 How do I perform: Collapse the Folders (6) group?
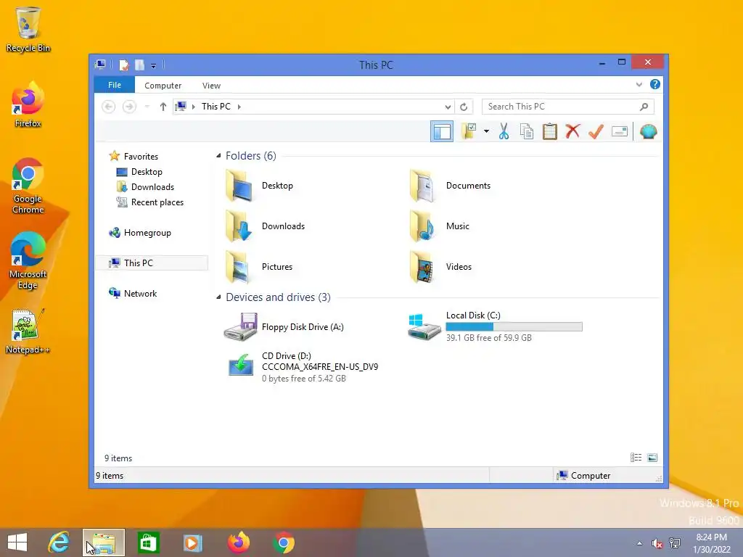click(x=218, y=155)
